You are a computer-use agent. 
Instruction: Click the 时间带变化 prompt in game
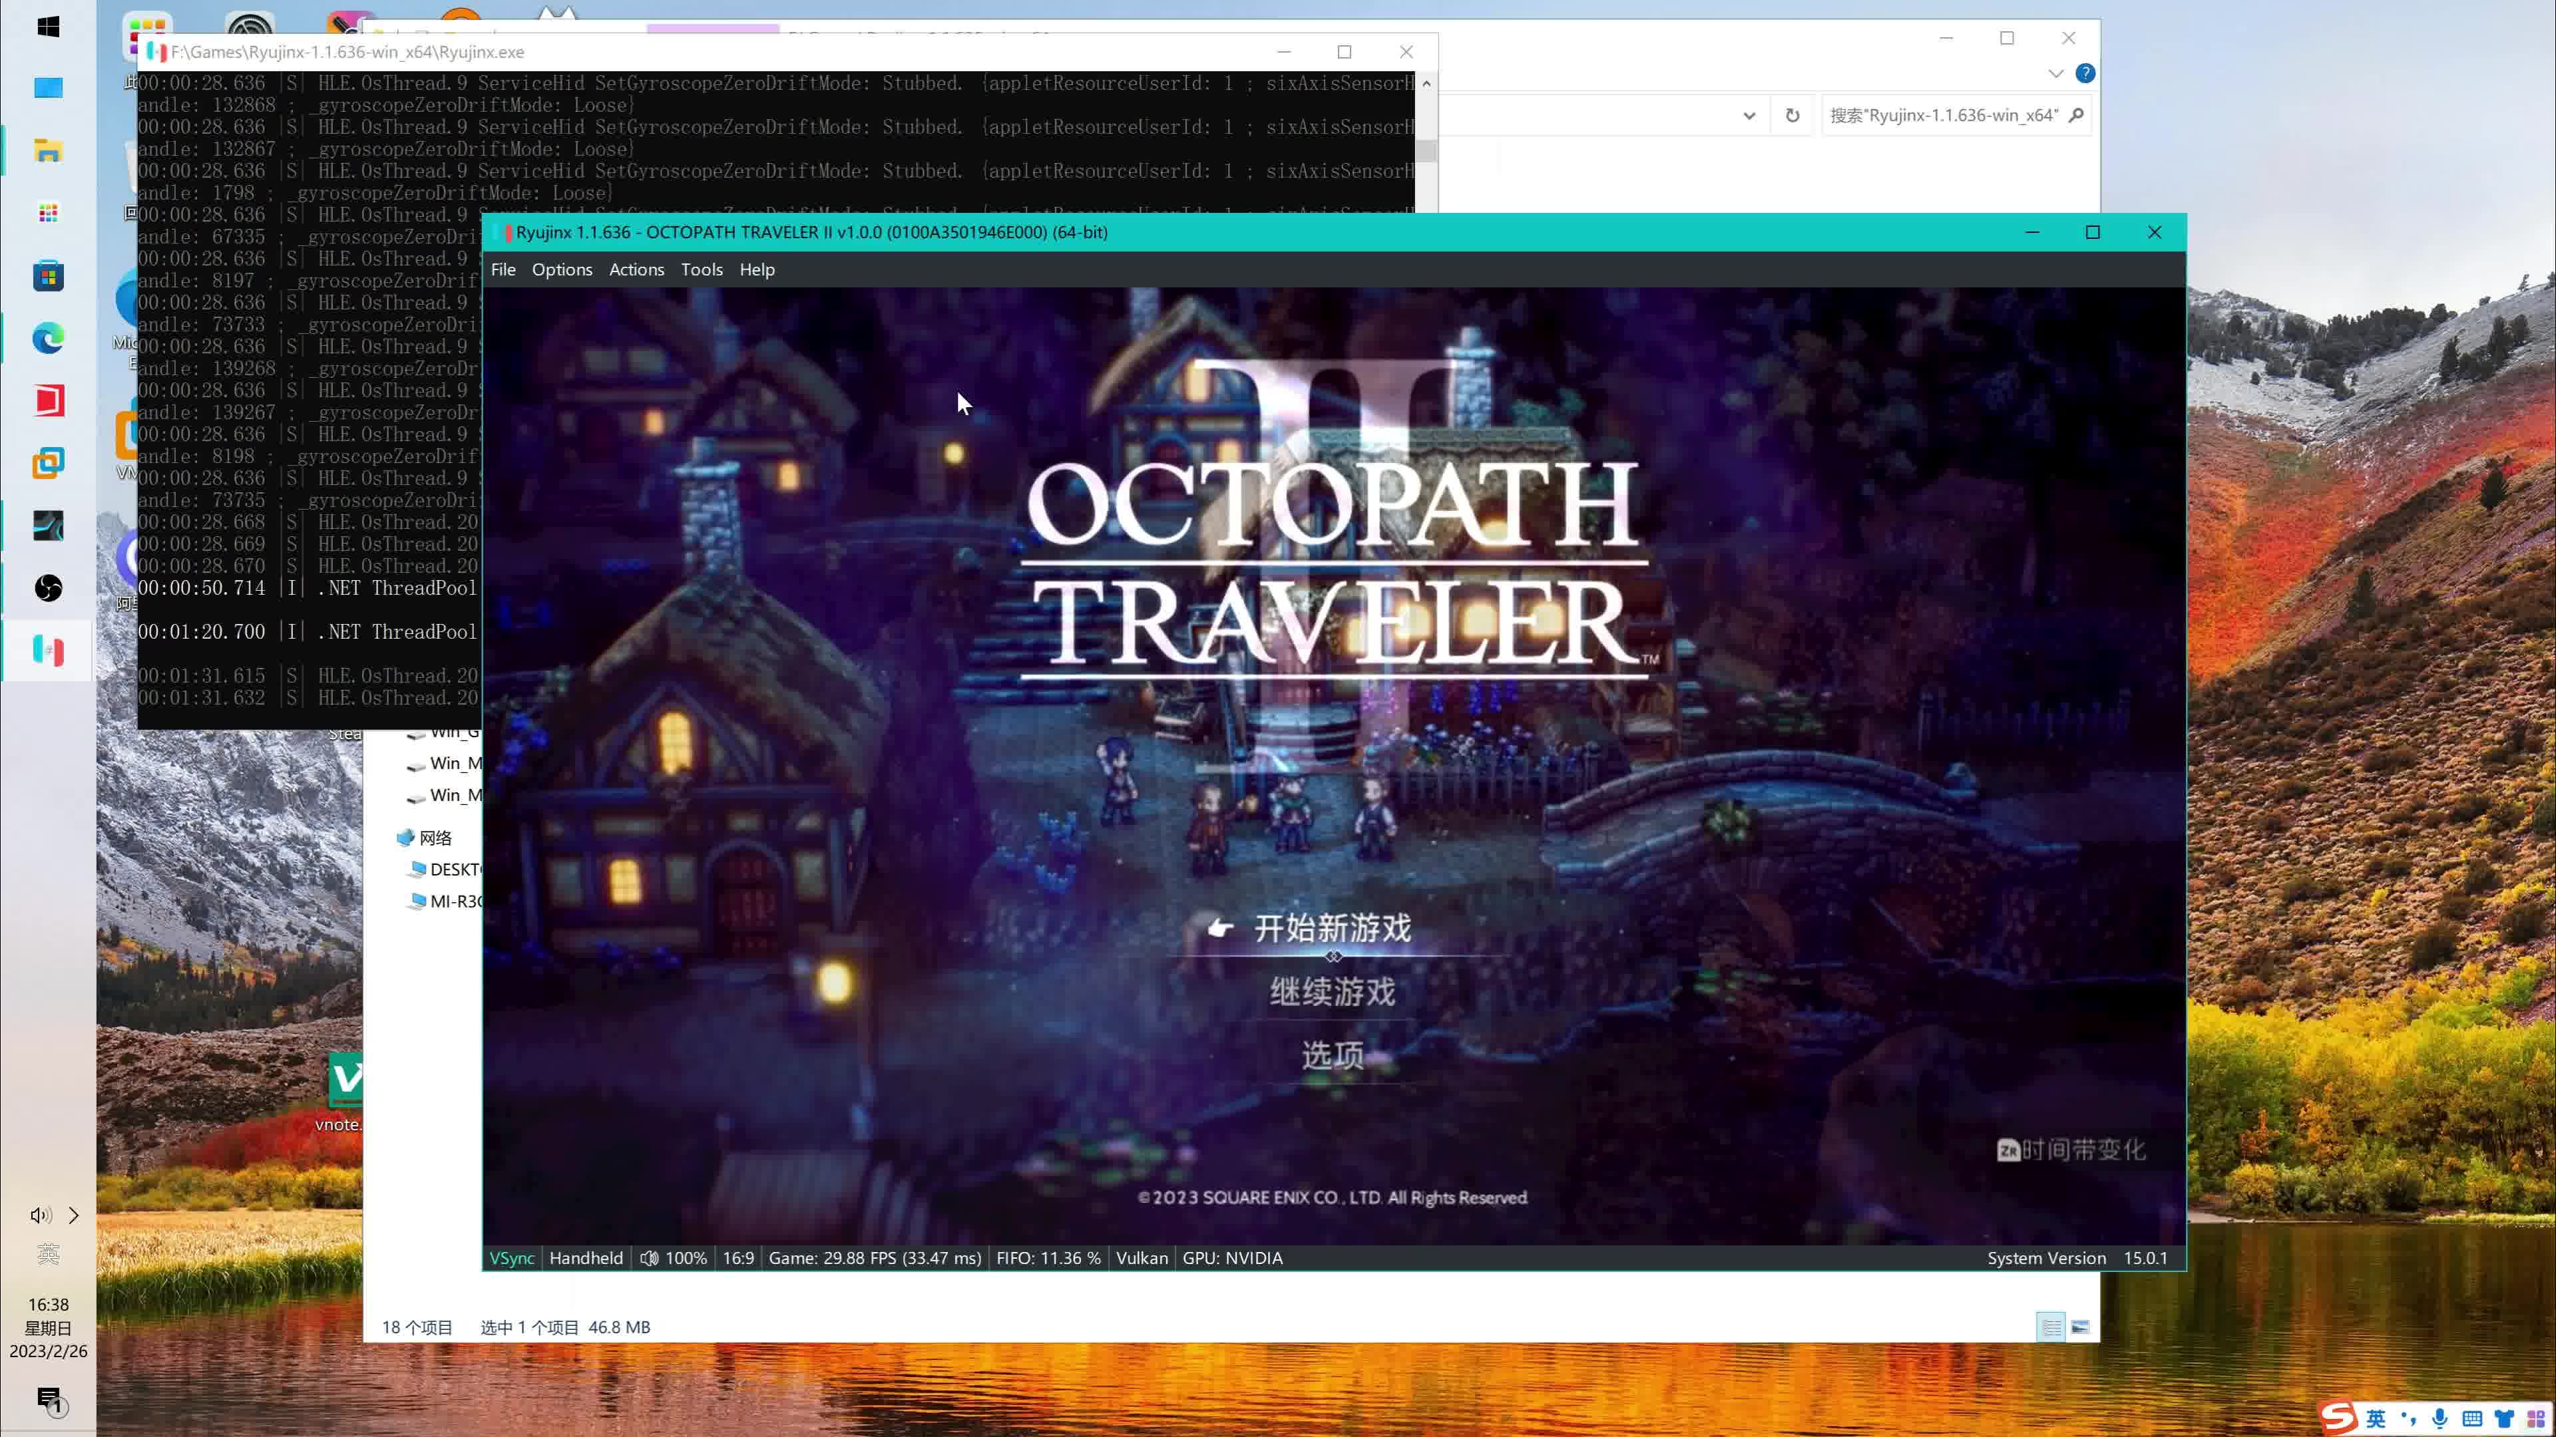tap(2072, 1150)
